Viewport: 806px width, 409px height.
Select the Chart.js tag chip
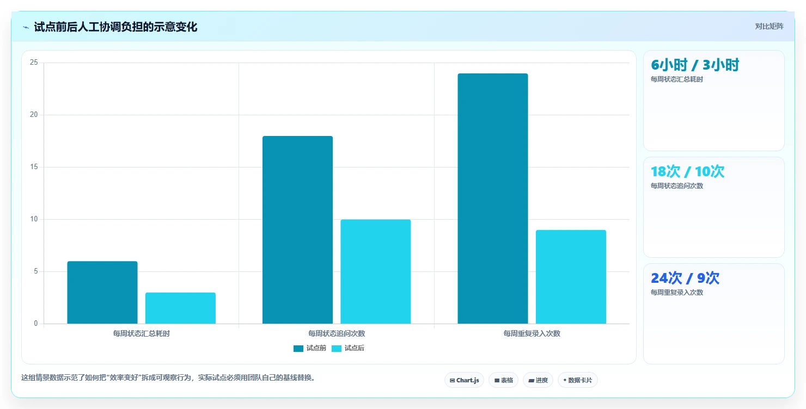pos(464,380)
